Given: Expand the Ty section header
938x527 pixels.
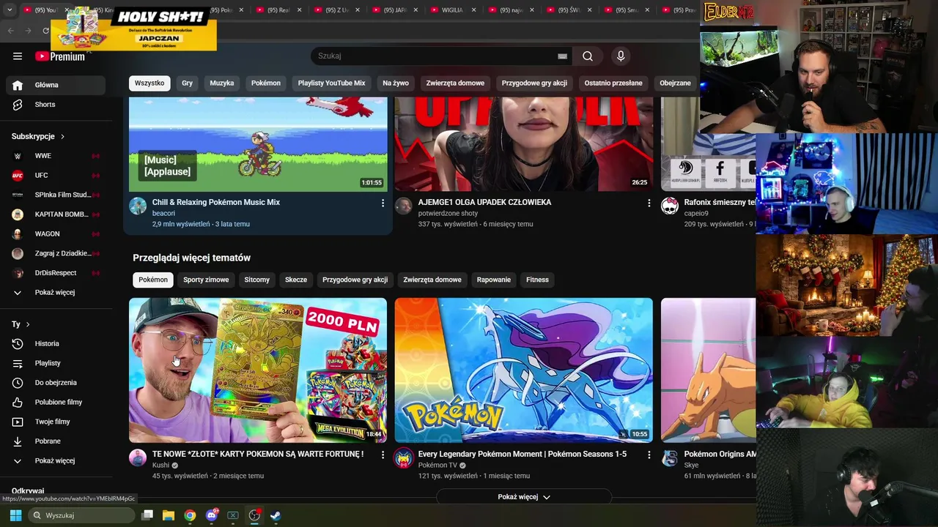Looking at the screenshot, I should point(21,324).
